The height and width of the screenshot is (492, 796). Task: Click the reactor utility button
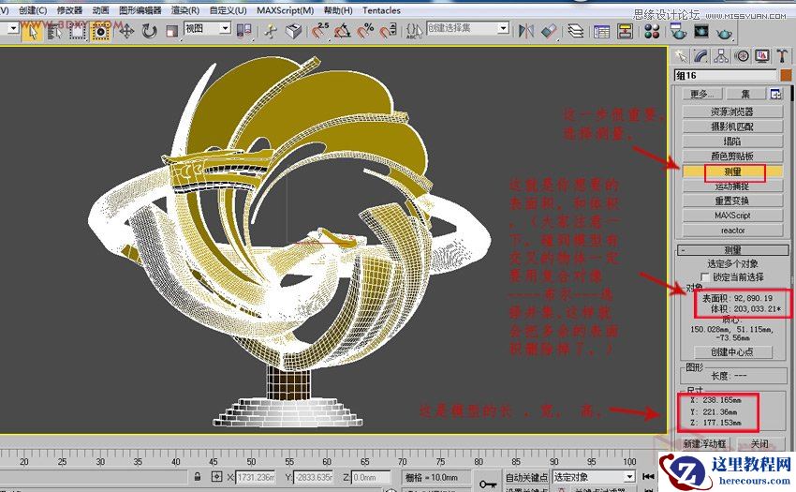[732, 231]
